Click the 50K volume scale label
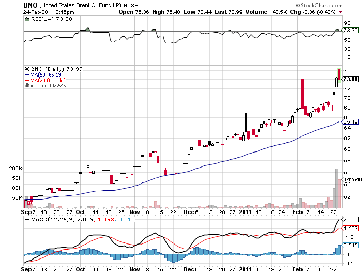362x274 pixels. pos(17,197)
